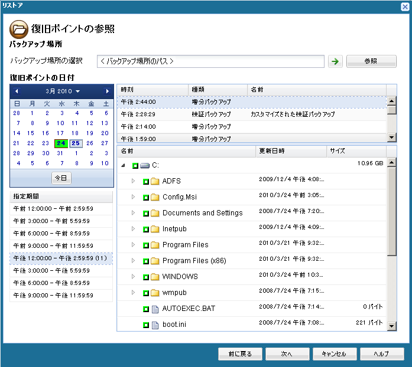
Task: Toggle the ADFS folder checkbox
Action: [x=146, y=182]
